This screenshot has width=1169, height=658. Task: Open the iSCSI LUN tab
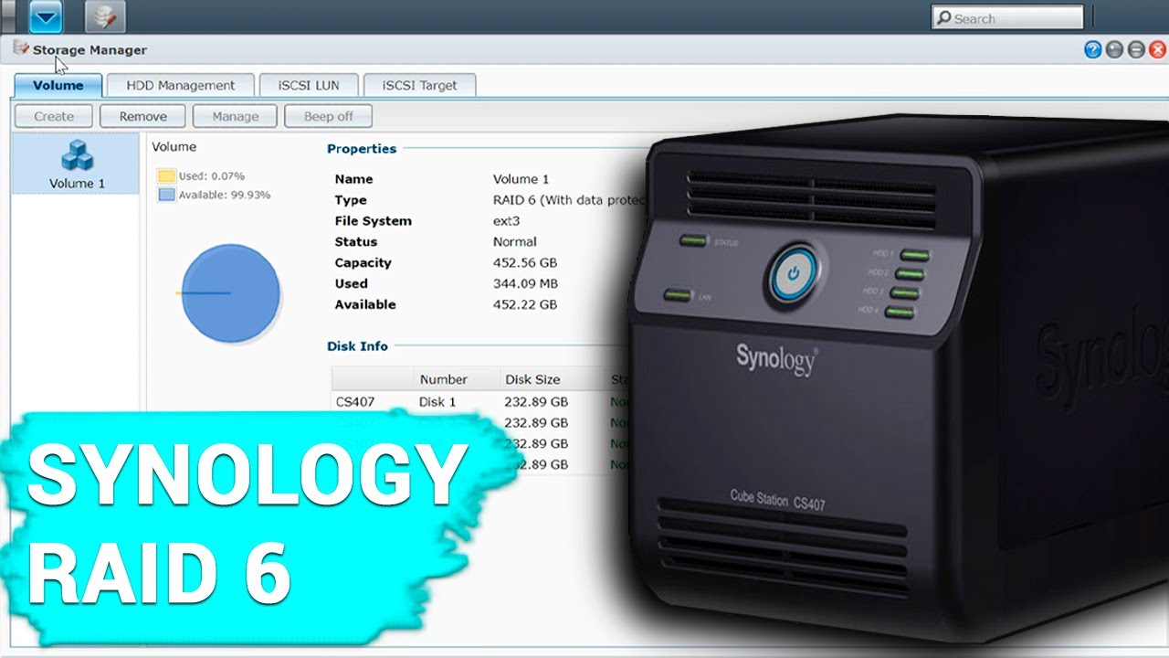[x=309, y=85]
